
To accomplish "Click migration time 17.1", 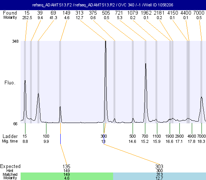I will [179, 141].
